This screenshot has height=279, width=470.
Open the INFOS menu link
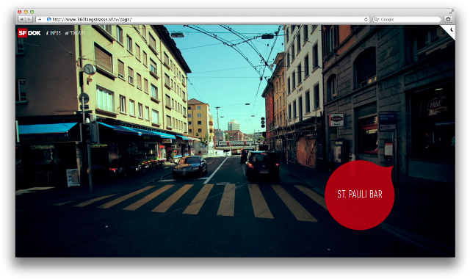pyautogui.click(x=54, y=33)
